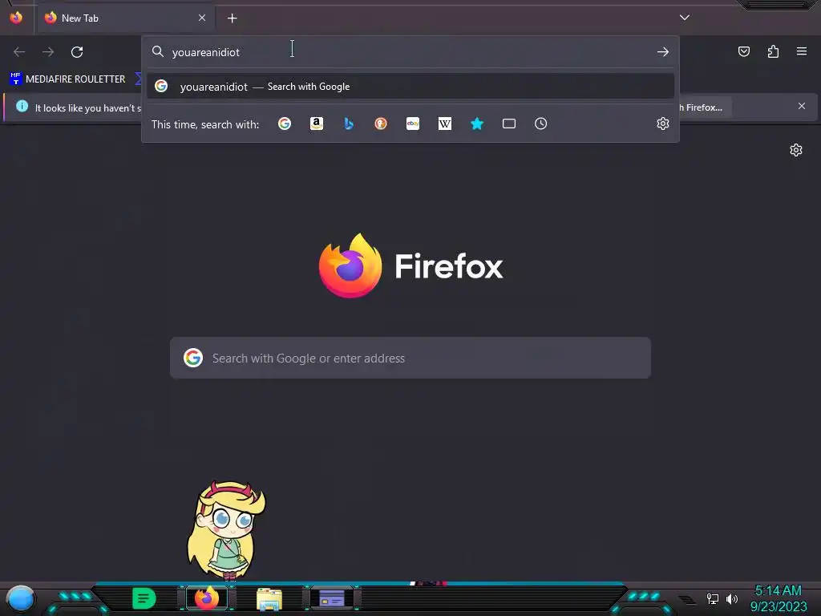Click the Go arrow in the address bar
The height and width of the screenshot is (616, 821).
[662, 51]
